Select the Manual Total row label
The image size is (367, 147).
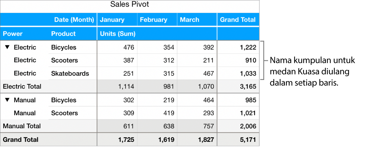click(x=22, y=126)
